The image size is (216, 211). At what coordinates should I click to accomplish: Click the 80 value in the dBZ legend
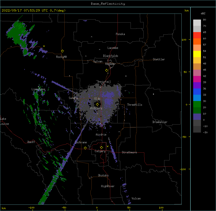pyautogui.click(x=204, y=20)
